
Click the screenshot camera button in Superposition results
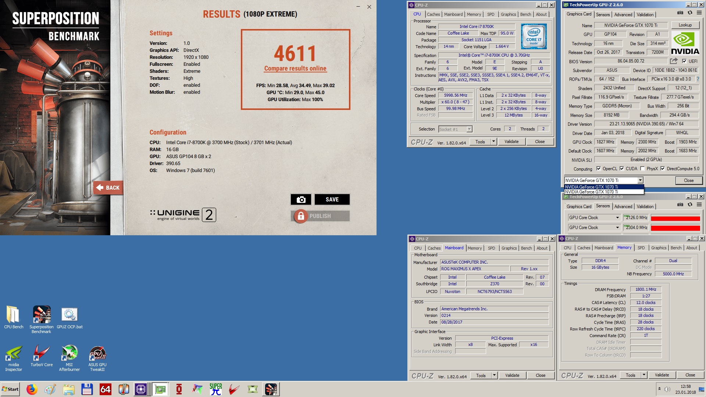[301, 200]
